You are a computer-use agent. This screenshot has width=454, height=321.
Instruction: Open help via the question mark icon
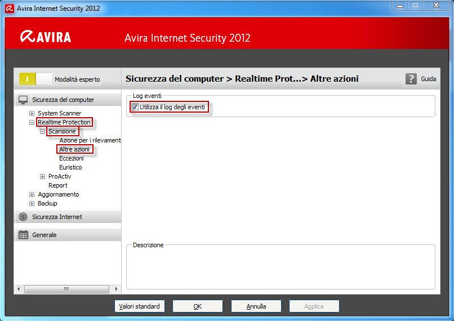point(411,79)
